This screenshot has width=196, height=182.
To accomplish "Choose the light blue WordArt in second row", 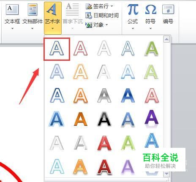I will coord(128,71).
